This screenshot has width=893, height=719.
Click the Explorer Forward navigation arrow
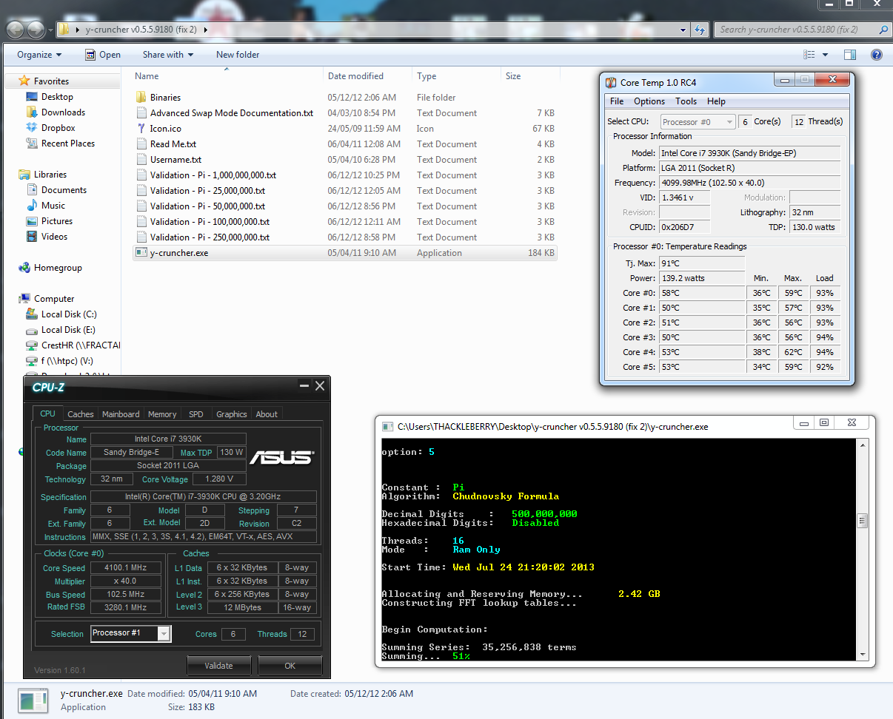[x=36, y=30]
